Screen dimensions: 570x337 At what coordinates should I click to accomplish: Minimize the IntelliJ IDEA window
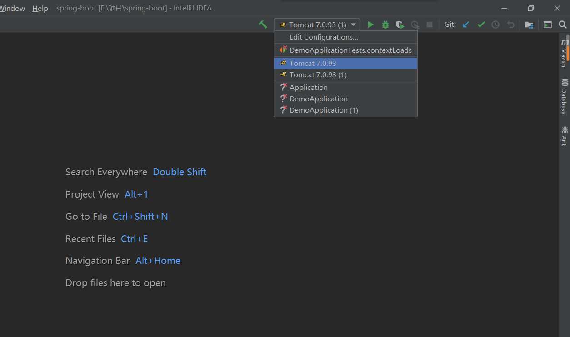tap(504, 8)
